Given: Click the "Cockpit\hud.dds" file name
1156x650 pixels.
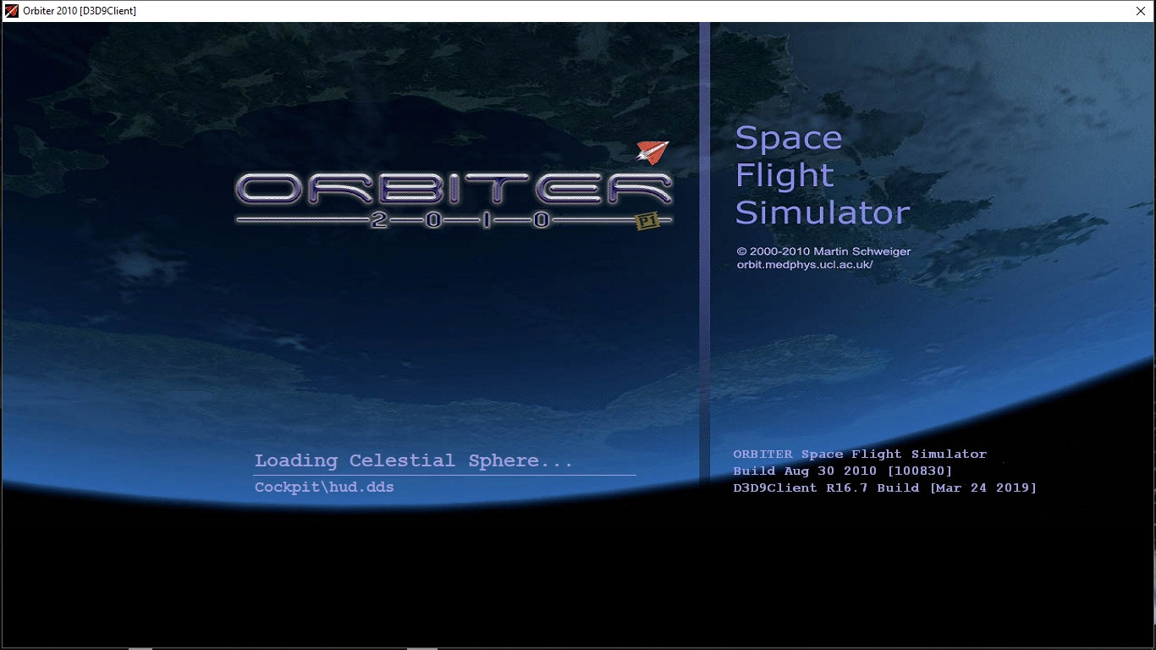Looking at the screenshot, I should tap(324, 487).
